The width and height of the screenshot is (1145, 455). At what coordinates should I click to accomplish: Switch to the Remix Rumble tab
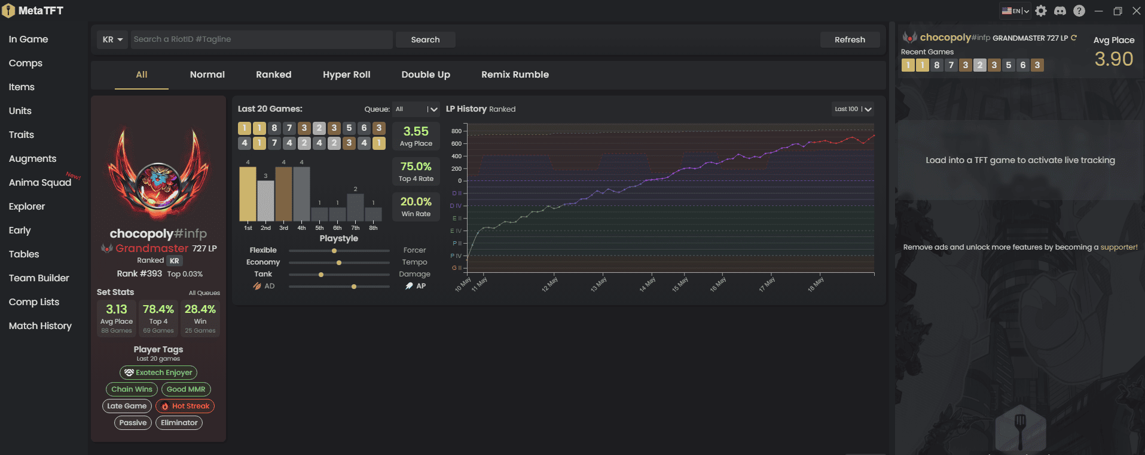click(x=515, y=75)
